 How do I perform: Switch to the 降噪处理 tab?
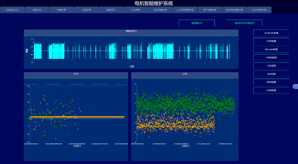click(62, 10)
